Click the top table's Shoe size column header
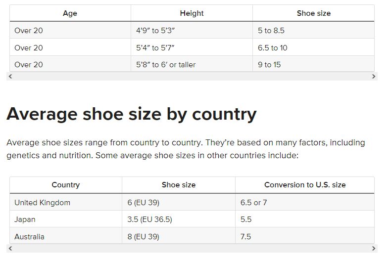Screen dimensions: 391x263 [x=313, y=13]
